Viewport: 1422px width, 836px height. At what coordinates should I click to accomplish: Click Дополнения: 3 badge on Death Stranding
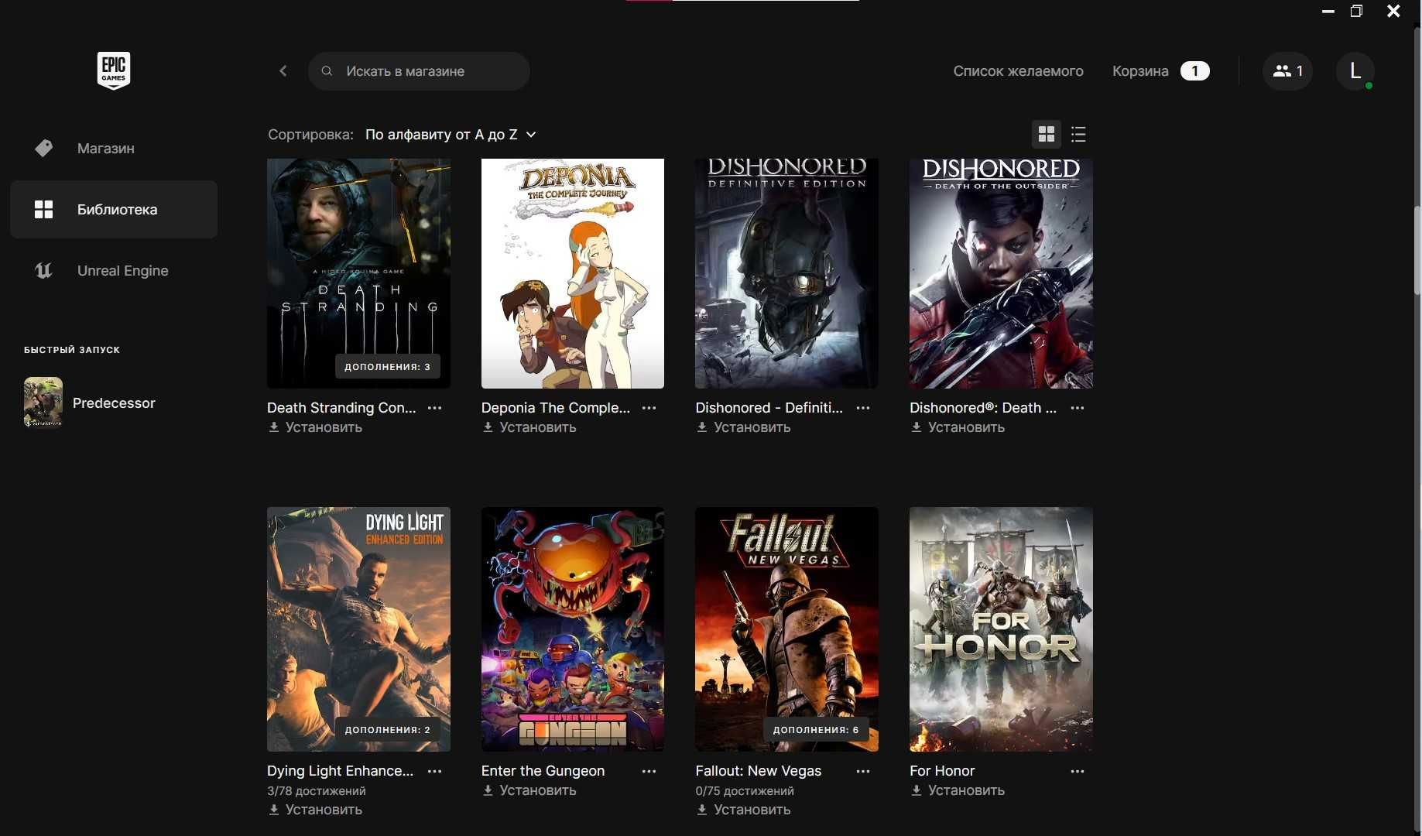click(387, 367)
